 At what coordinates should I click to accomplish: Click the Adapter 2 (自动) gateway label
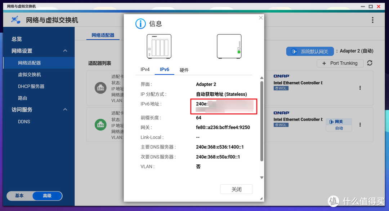pyautogui.click(x=356, y=51)
